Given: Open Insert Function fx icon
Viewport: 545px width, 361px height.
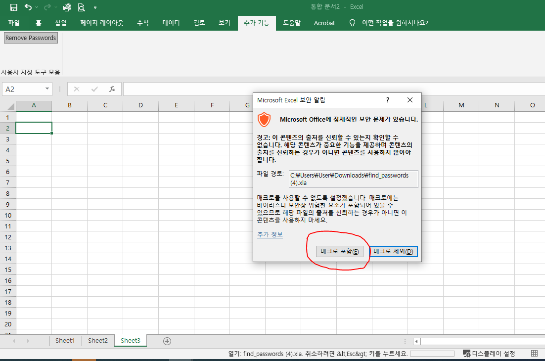Looking at the screenshot, I should [x=112, y=90].
